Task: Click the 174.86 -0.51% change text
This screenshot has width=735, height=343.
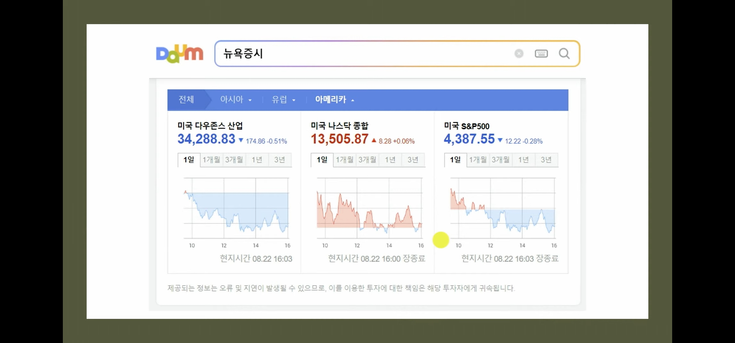Action: click(266, 141)
